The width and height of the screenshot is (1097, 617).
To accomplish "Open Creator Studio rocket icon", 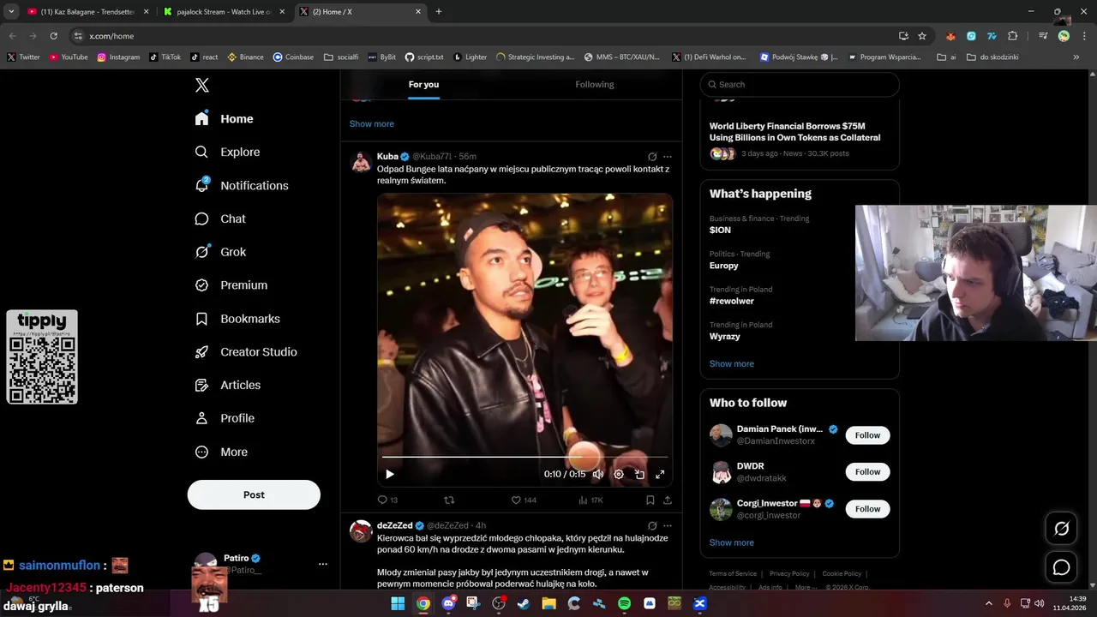I will tap(201, 352).
